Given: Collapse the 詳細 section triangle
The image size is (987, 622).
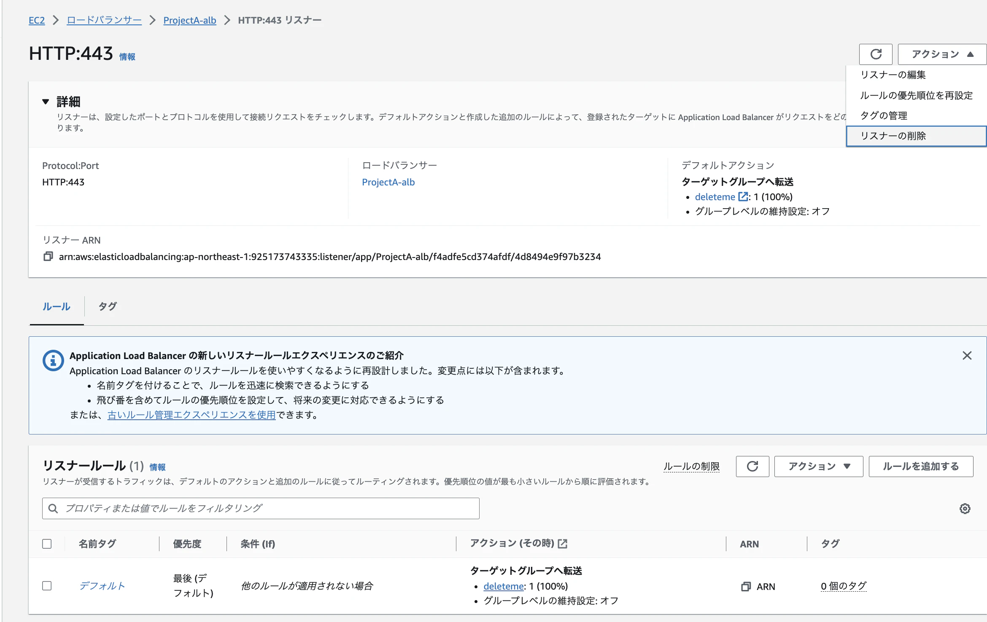Looking at the screenshot, I should point(46,102).
